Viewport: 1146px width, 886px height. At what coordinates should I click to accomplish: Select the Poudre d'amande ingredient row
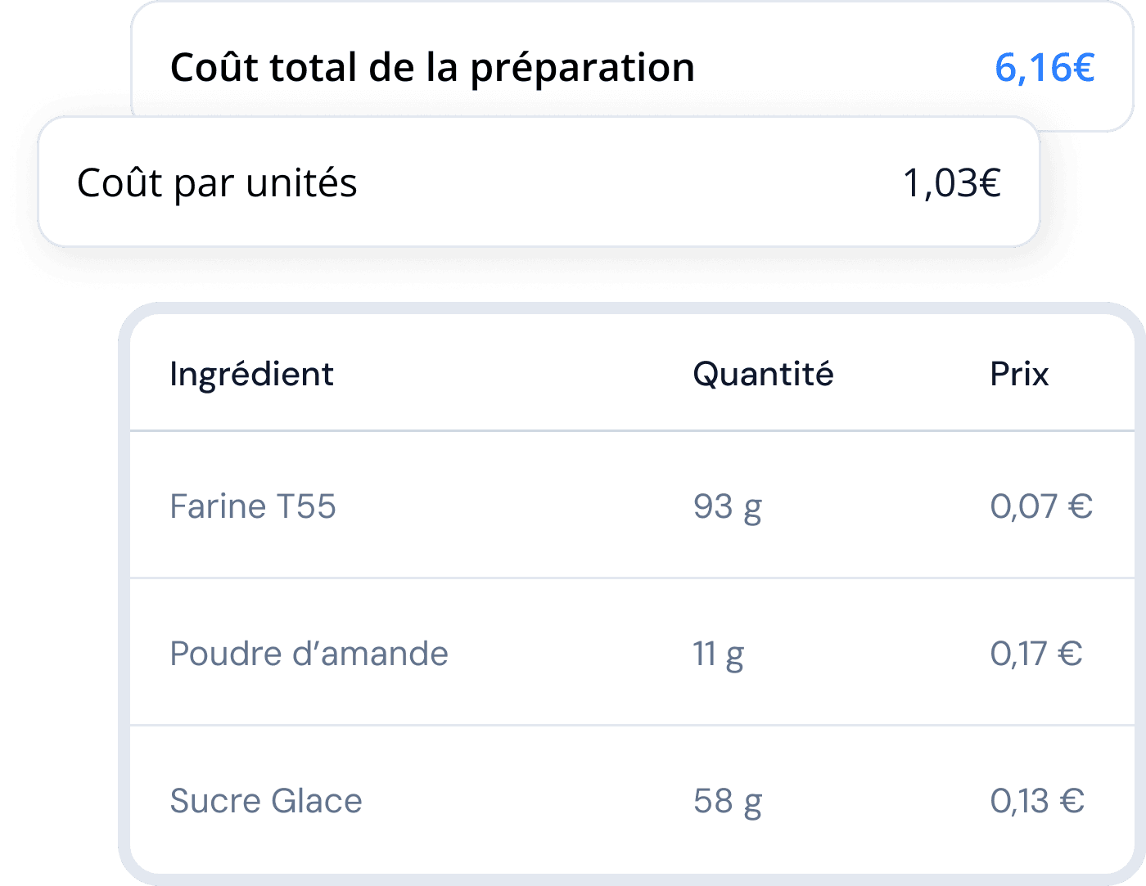(630, 653)
